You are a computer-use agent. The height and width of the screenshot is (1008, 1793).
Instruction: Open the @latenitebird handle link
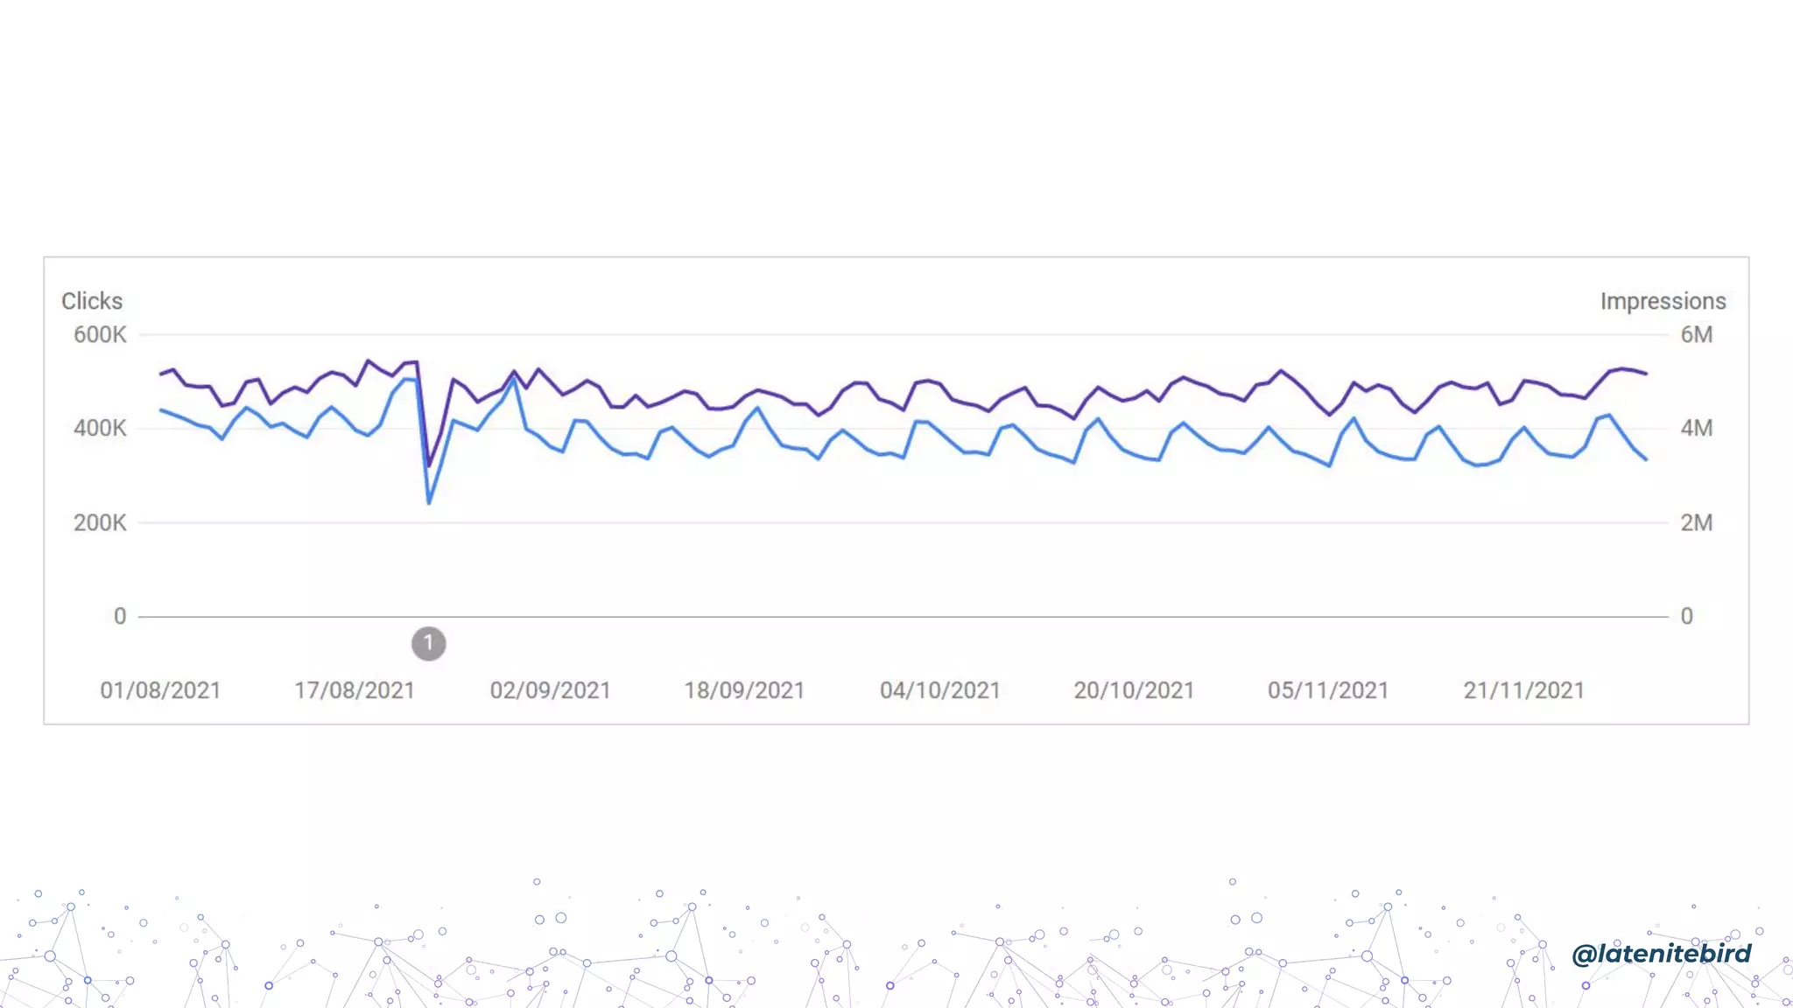pyautogui.click(x=1661, y=954)
